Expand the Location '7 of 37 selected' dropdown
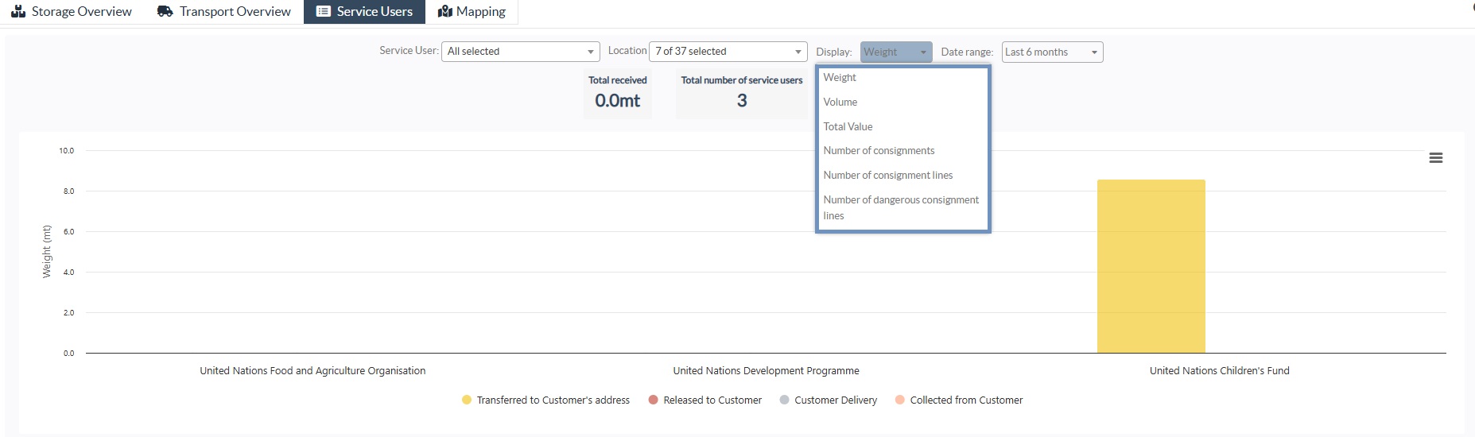Screen dimensions: 1475x437 (x=728, y=52)
